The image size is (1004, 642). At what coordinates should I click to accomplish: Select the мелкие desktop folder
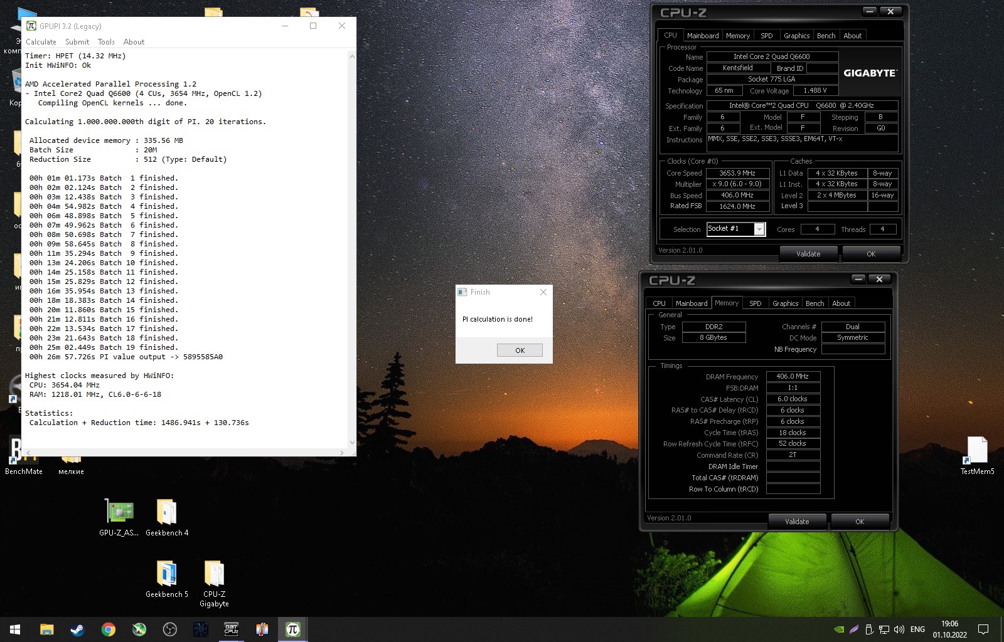coord(71,465)
